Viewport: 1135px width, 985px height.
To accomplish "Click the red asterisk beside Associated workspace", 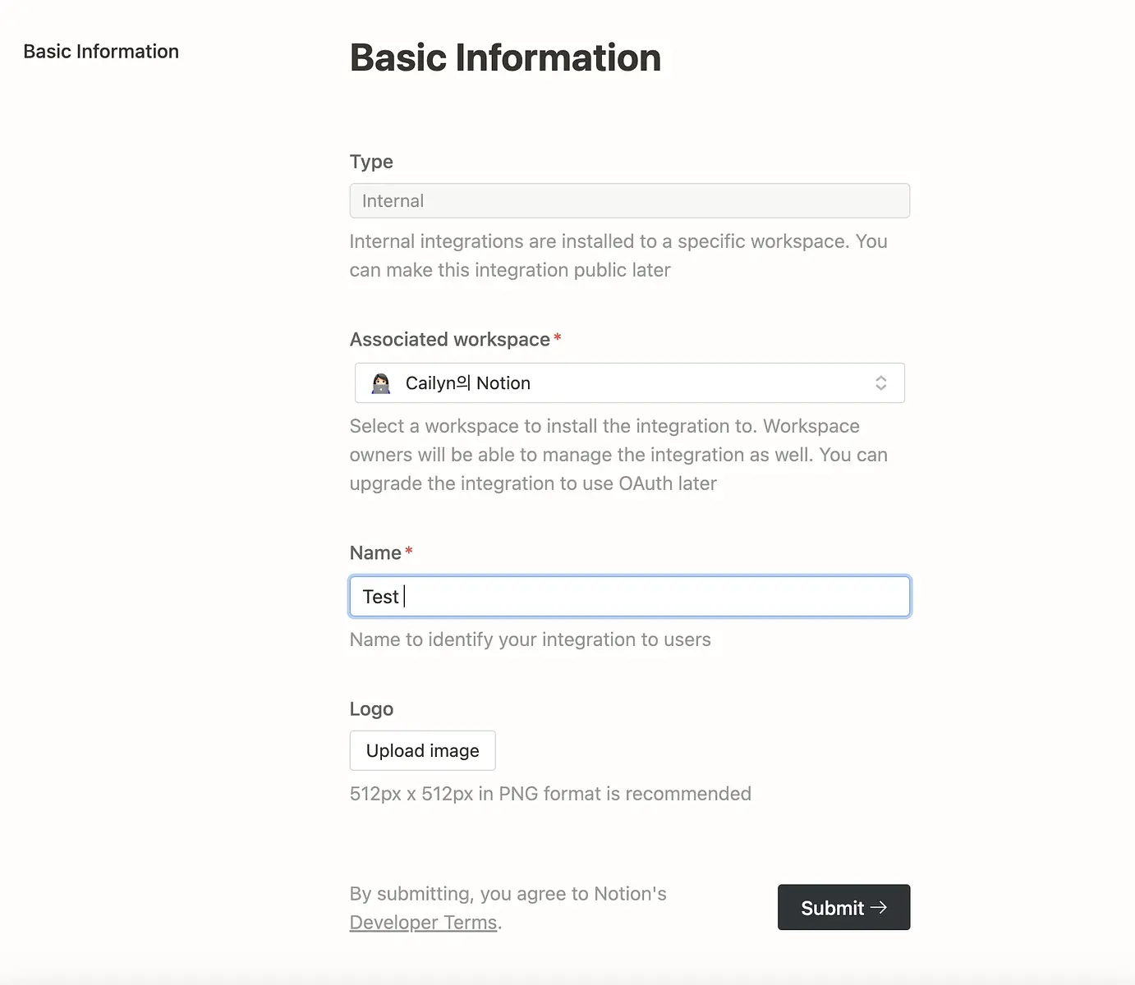I will tap(558, 338).
